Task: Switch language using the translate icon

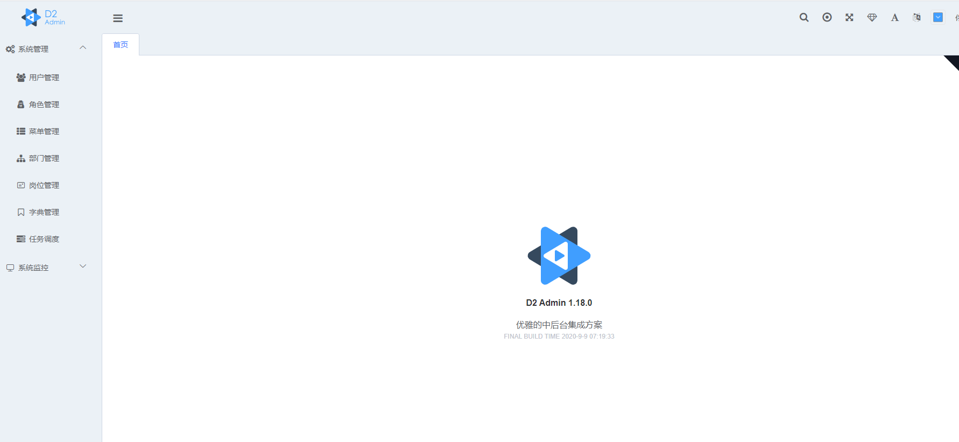Action: (916, 17)
